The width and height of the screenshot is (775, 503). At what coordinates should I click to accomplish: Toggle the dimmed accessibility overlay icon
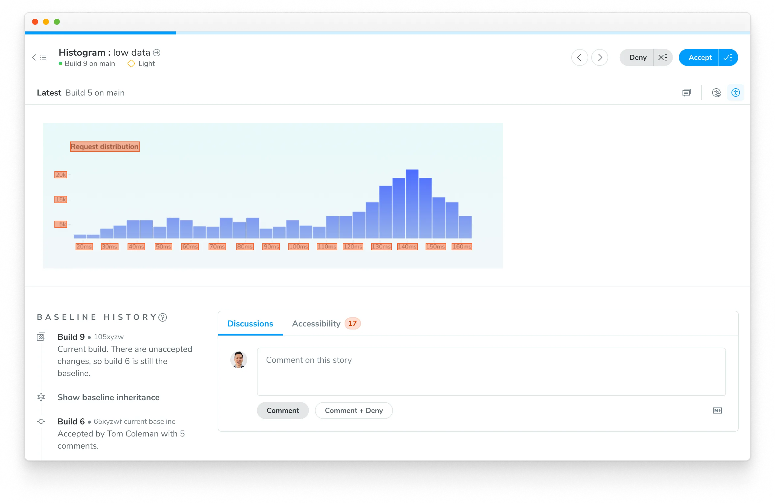point(716,92)
